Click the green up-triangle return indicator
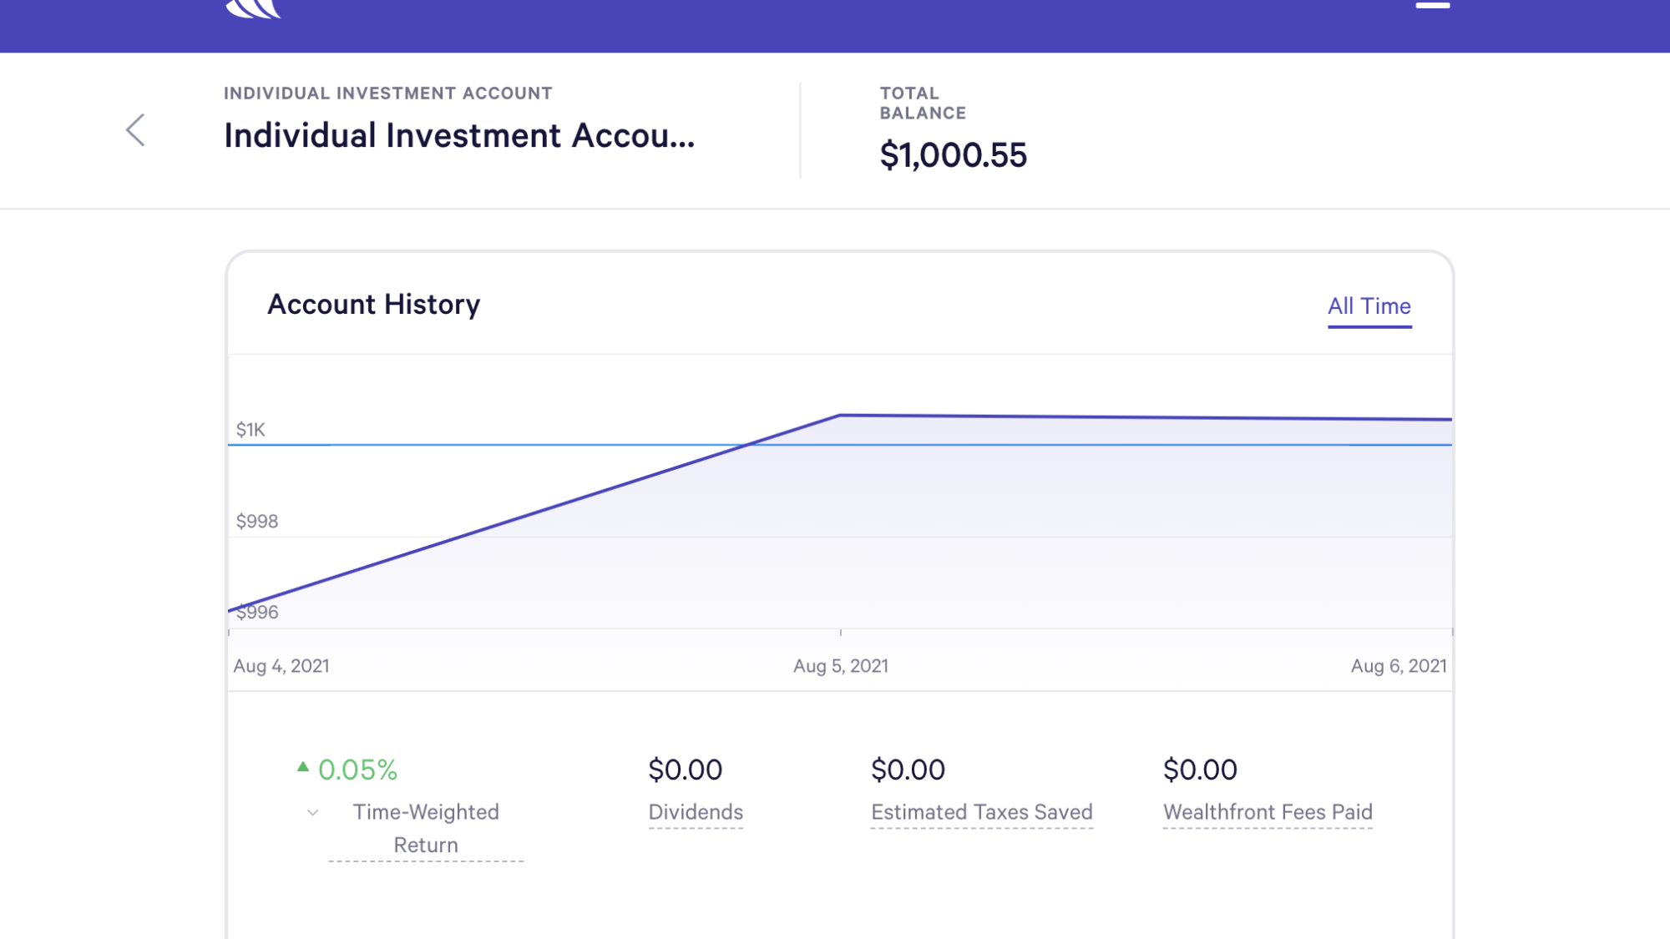This screenshot has height=939, width=1670. (x=303, y=766)
